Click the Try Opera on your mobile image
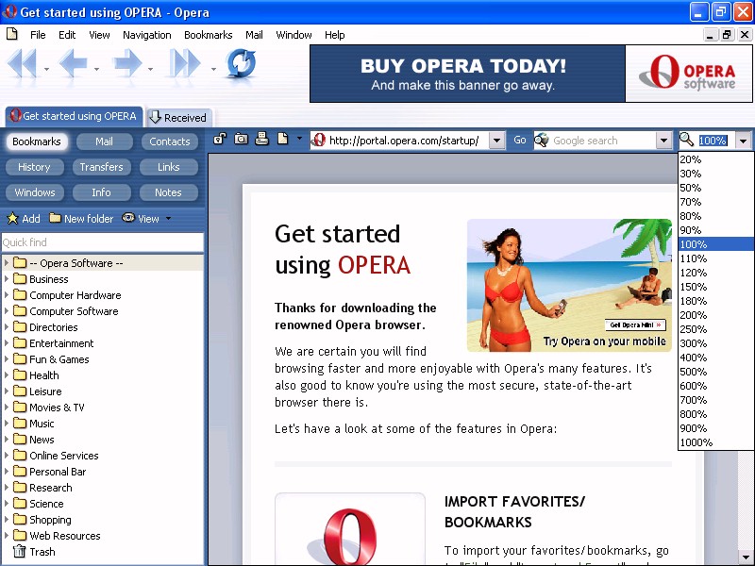The height and width of the screenshot is (566, 755). (x=569, y=286)
